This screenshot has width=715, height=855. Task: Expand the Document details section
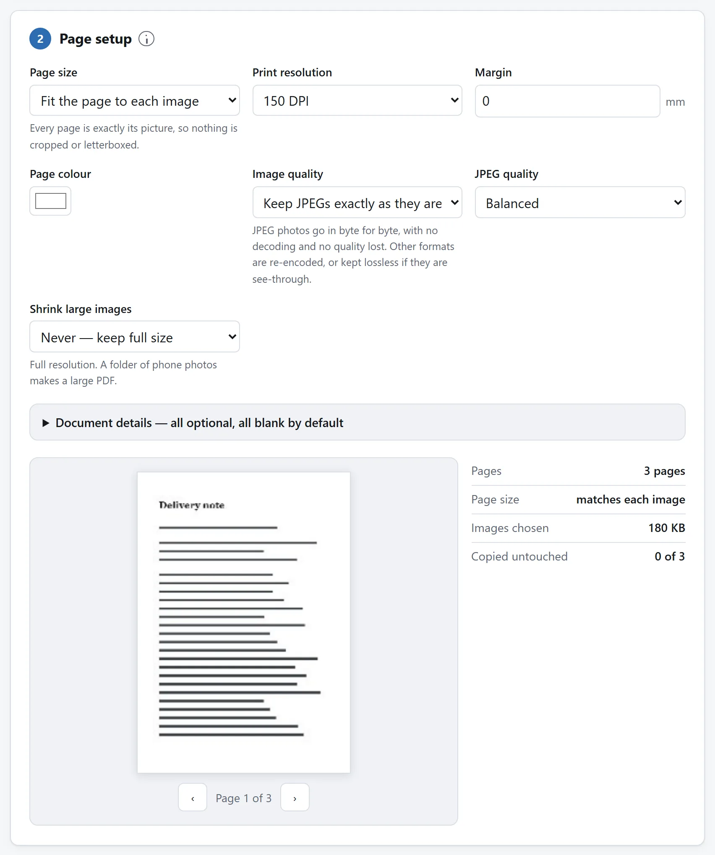357,422
